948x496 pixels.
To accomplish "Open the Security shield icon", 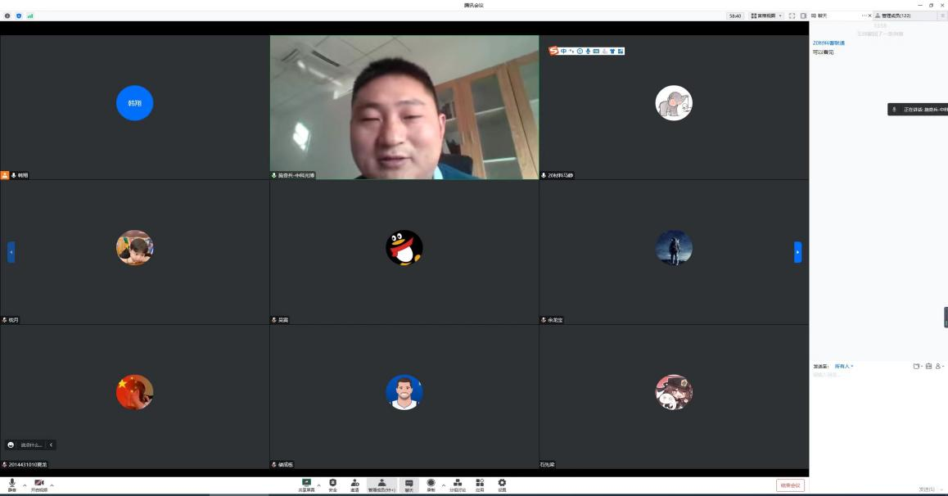I will [332, 484].
